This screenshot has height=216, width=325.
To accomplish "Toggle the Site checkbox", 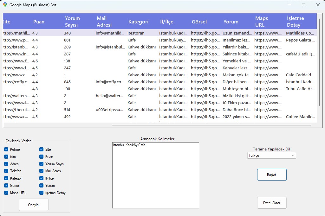I will 42,149.
